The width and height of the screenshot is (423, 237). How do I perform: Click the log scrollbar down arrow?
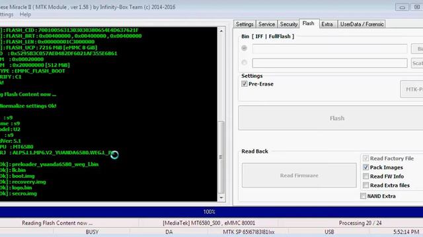pos(221,197)
